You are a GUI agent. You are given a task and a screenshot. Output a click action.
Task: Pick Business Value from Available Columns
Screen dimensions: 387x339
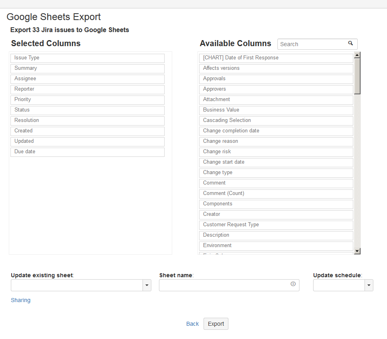pos(276,110)
